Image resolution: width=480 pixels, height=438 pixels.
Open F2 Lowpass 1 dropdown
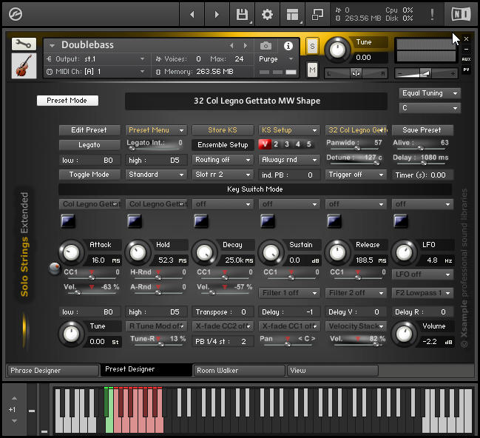click(422, 293)
